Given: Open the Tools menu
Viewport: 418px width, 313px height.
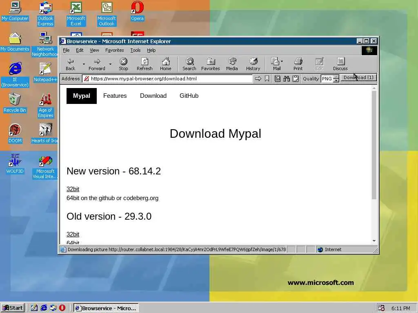Looking at the screenshot, I should 135,50.
